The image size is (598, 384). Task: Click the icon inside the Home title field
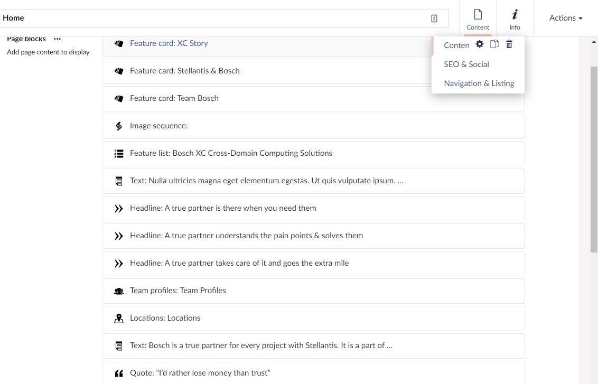click(434, 17)
